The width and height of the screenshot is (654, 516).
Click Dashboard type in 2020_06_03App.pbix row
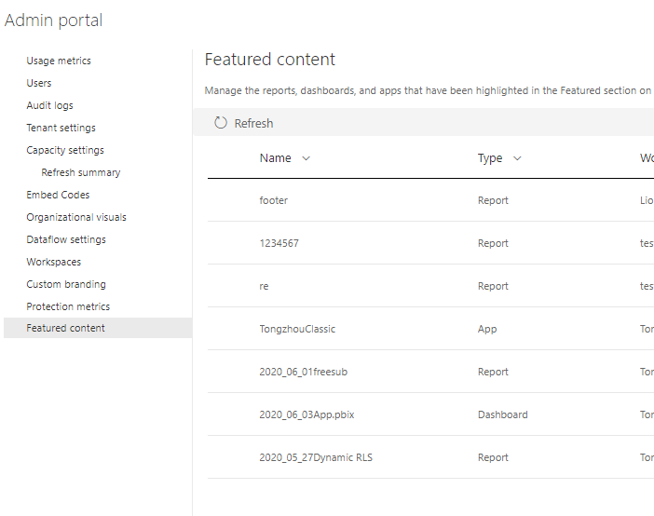(502, 414)
